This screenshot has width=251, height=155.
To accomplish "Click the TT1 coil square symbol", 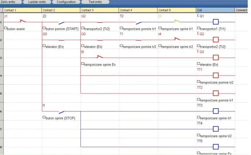I will (x=216, y=75).
